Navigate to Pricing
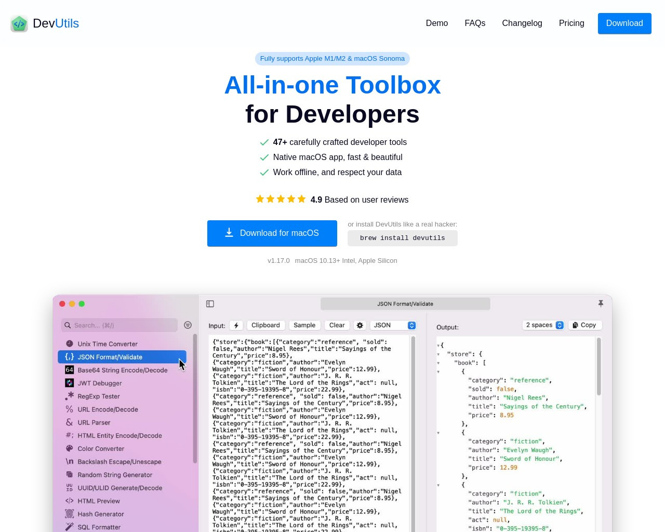This screenshot has height=532, width=665. (571, 23)
